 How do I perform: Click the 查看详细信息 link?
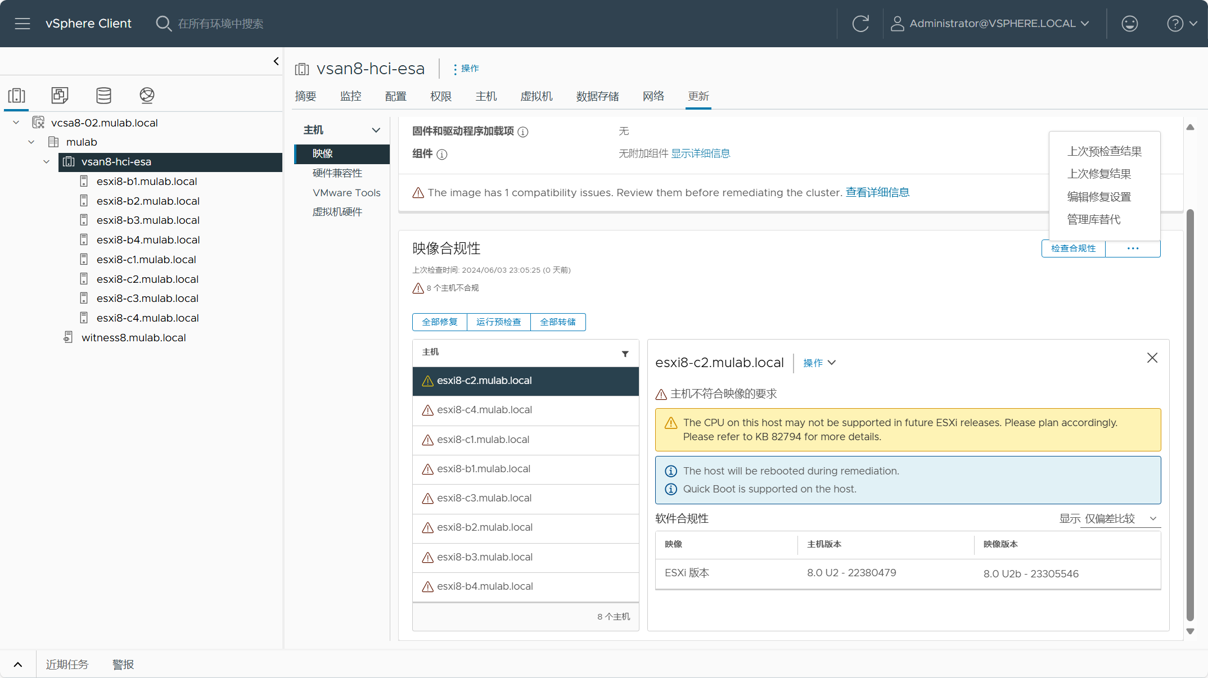(x=877, y=192)
